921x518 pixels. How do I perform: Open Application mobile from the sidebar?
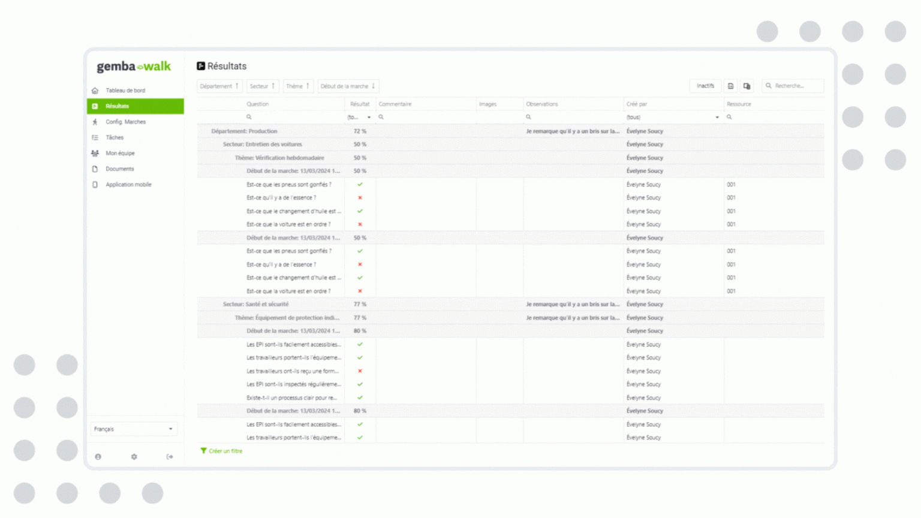click(128, 185)
